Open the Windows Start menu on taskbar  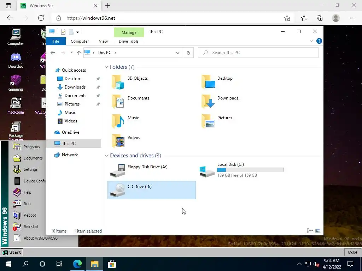pos(8,264)
